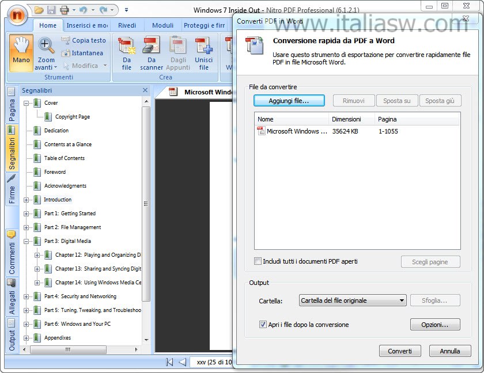Image resolution: width=484 pixels, height=373 pixels.
Task: Sort file list by Dimensioni column header
Action: pyautogui.click(x=351, y=119)
